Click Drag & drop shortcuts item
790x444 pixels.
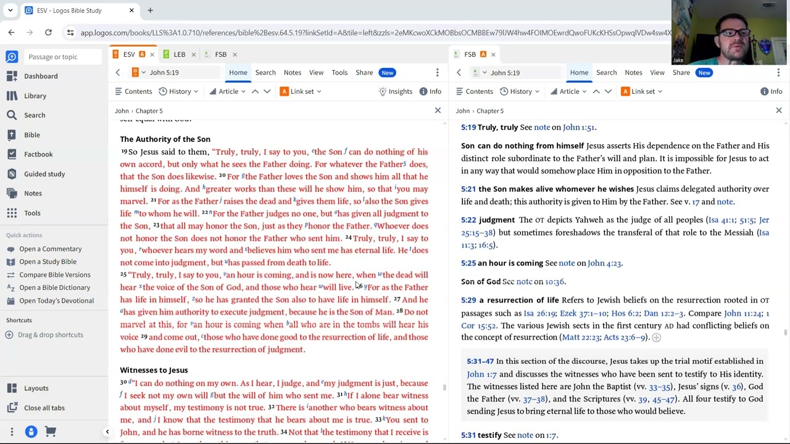[x=51, y=335]
